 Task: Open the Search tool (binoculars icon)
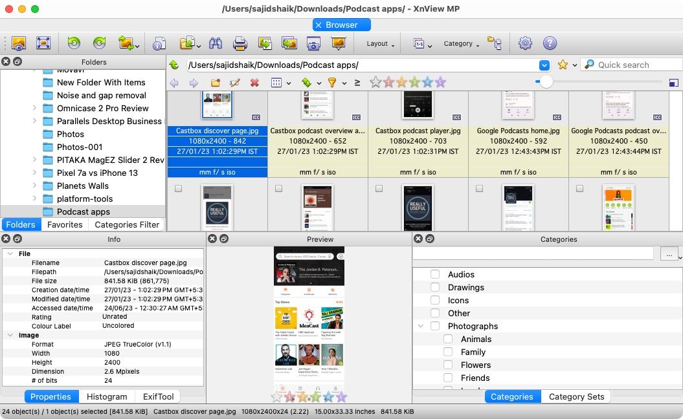(x=217, y=43)
